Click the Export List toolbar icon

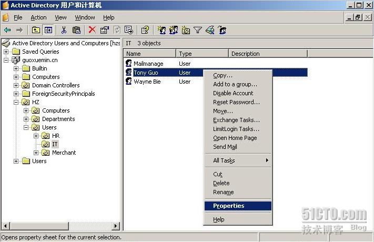pyautogui.click(x=129, y=30)
